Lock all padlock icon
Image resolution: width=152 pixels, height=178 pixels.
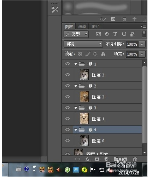pos(103,54)
